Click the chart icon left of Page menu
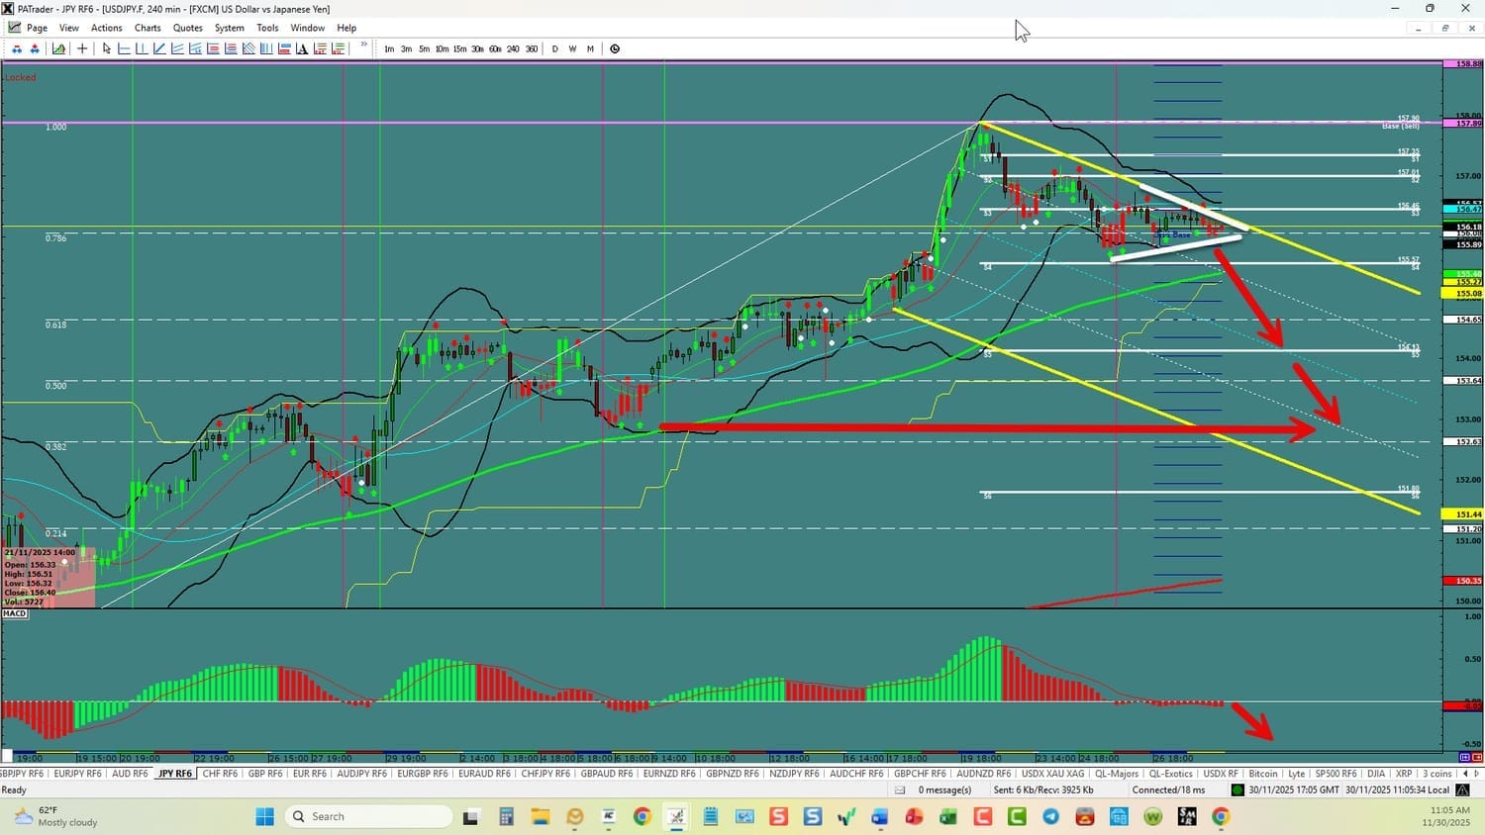The image size is (1485, 835). tap(14, 28)
